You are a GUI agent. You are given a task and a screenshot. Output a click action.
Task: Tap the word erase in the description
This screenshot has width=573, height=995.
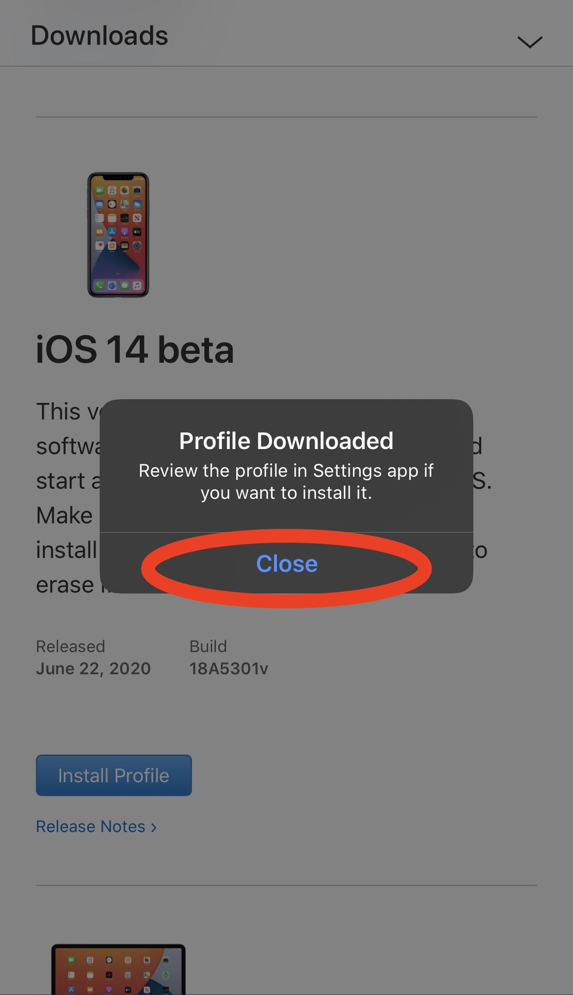(x=65, y=585)
